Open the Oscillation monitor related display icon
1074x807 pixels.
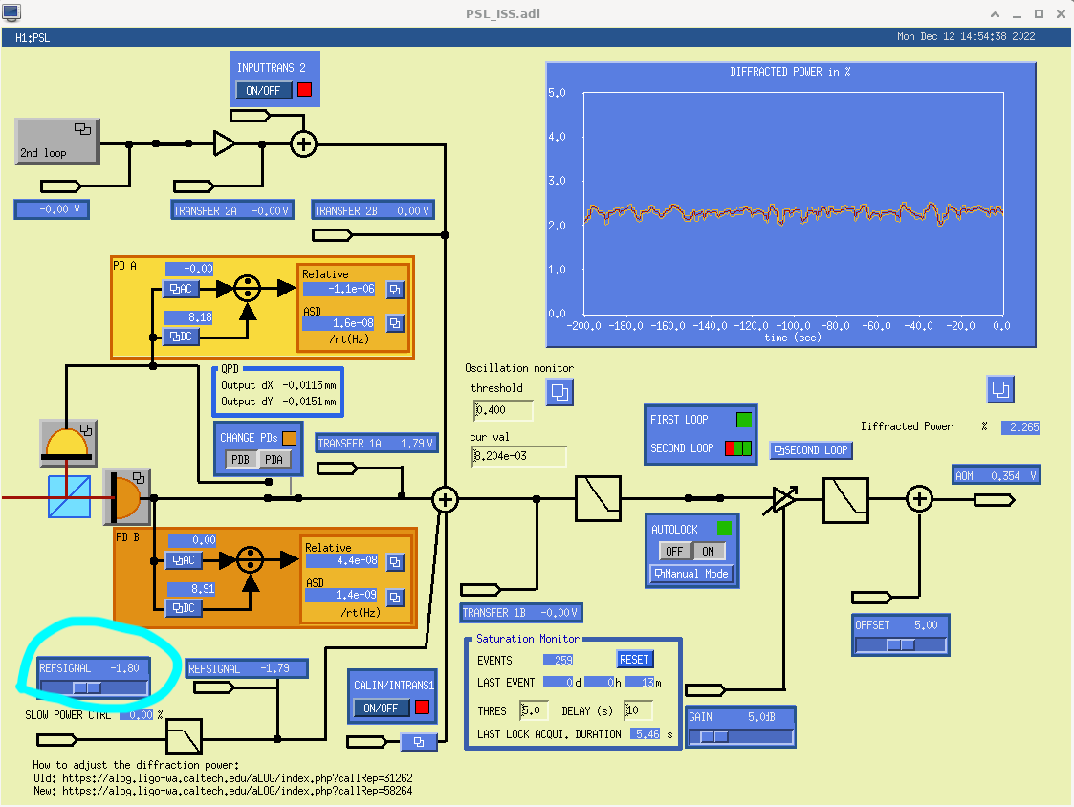pyautogui.click(x=560, y=392)
